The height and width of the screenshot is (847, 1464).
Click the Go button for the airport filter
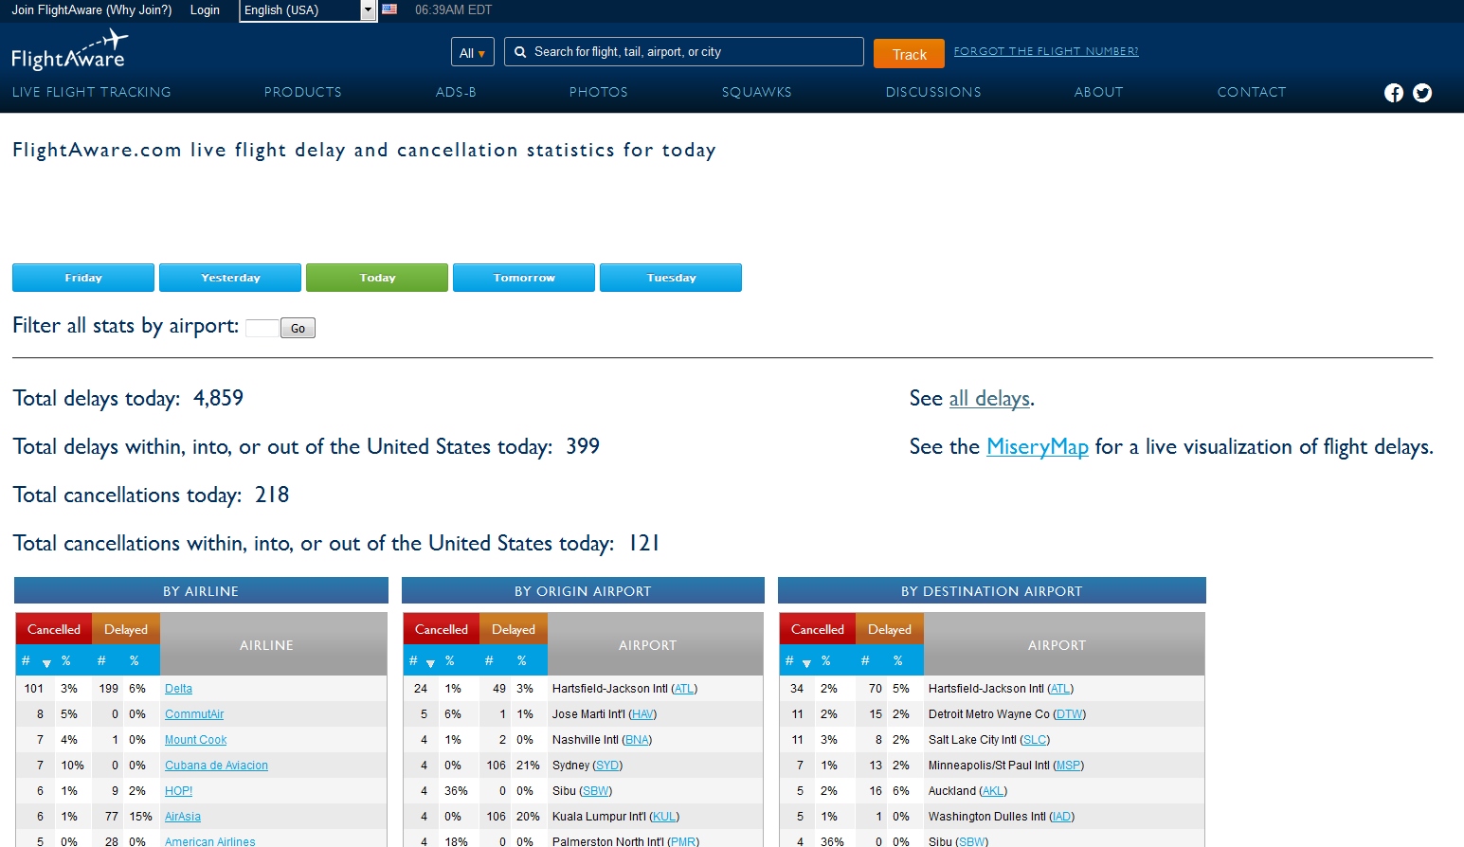coord(298,329)
